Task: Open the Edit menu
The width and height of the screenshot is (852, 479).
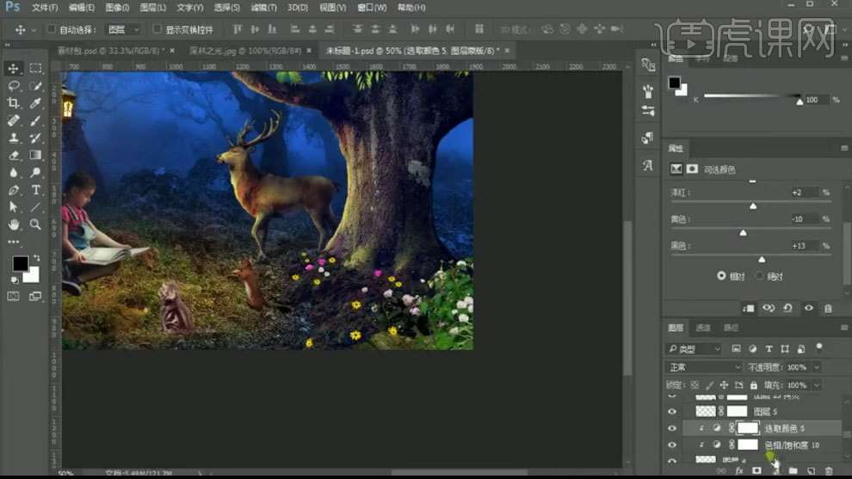Action: click(82, 8)
